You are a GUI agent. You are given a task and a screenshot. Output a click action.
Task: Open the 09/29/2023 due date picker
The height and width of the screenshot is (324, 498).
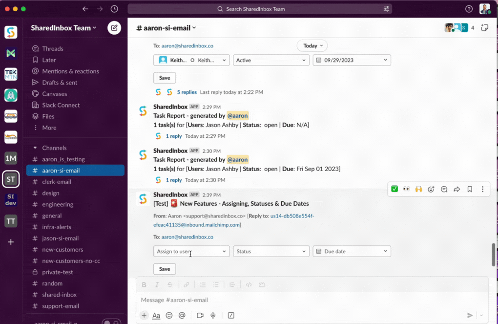point(352,60)
